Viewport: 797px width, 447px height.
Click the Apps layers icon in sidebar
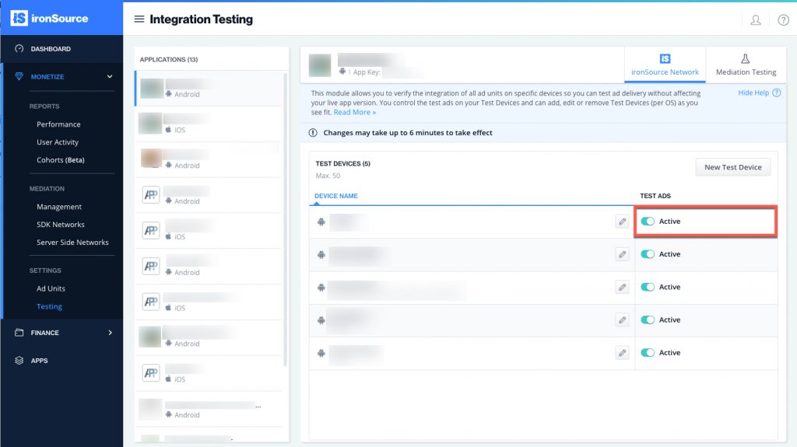19,361
